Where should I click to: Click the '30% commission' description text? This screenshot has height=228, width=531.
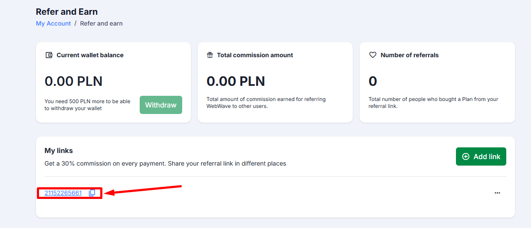click(x=165, y=163)
